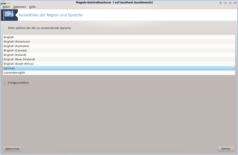The image size is (238, 155).
Task: Open the Hilfe menu
Action: [32, 7]
